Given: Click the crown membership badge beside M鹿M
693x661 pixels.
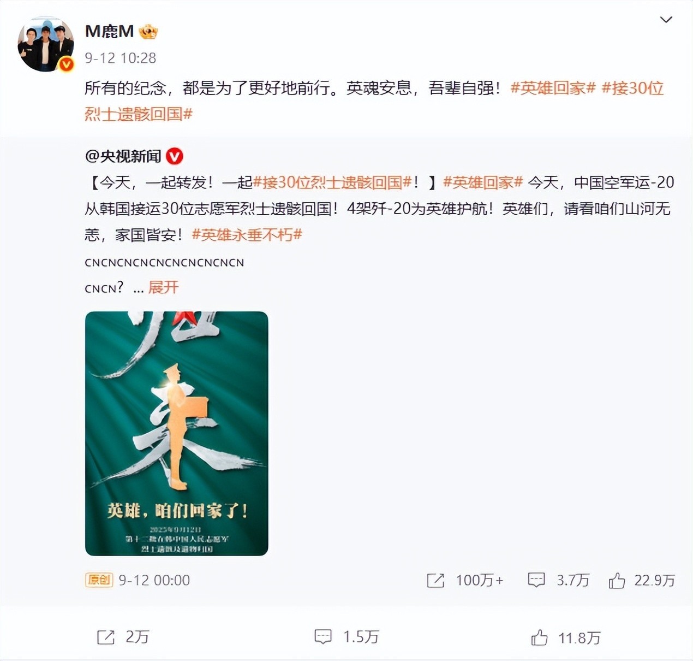Looking at the screenshot, I should coord(148,32).
